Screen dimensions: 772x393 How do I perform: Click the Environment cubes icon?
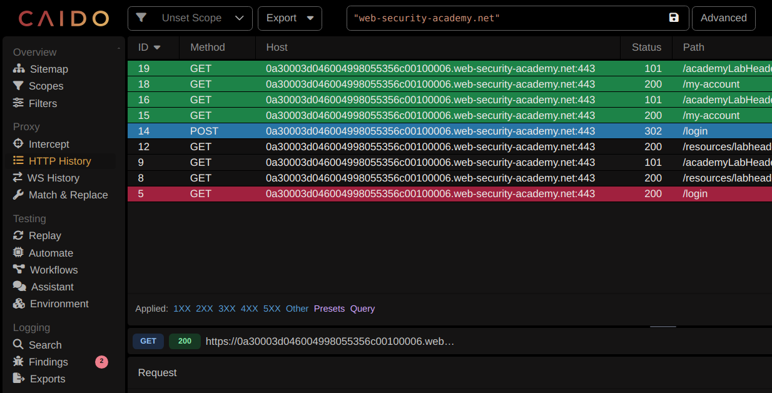19,304
